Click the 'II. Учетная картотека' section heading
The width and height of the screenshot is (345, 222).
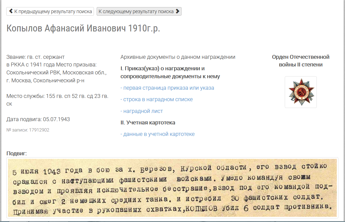[148, 122]
